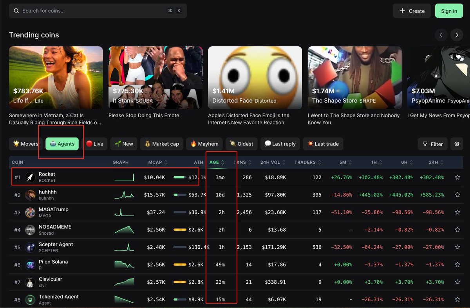Go to previous trending coins

(x=441, y=35)
